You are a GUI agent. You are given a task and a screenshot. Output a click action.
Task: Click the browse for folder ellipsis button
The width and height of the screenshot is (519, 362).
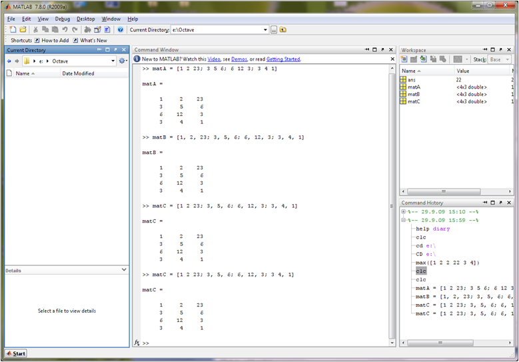pos(274,30)
